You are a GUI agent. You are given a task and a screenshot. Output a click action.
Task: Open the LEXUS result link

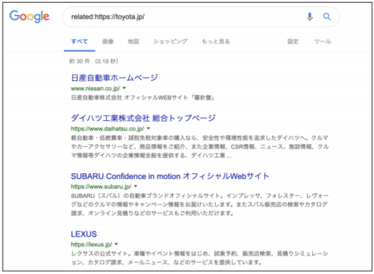click(x=84, y=234)
